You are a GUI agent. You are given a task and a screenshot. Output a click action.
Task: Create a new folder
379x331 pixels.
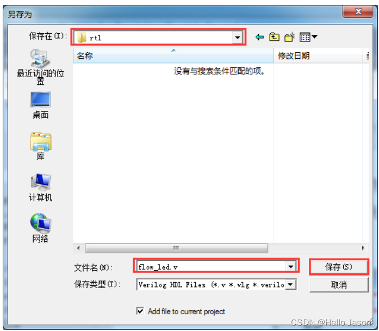(x=290, y=37)
